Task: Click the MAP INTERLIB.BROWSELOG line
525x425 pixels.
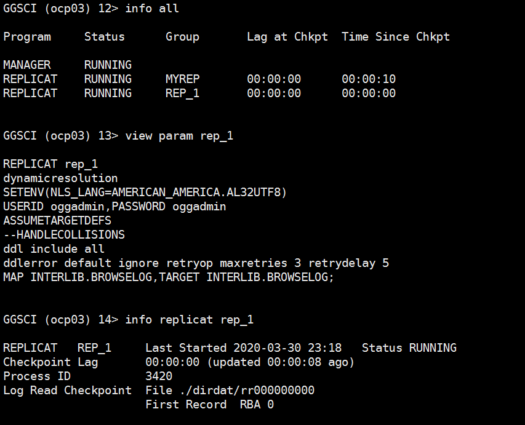Action: (168, 277)
